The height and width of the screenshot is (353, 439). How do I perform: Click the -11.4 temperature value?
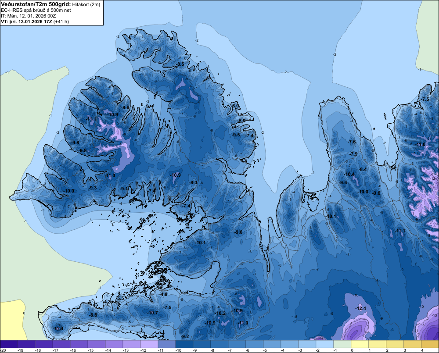(x=58, y=329)
